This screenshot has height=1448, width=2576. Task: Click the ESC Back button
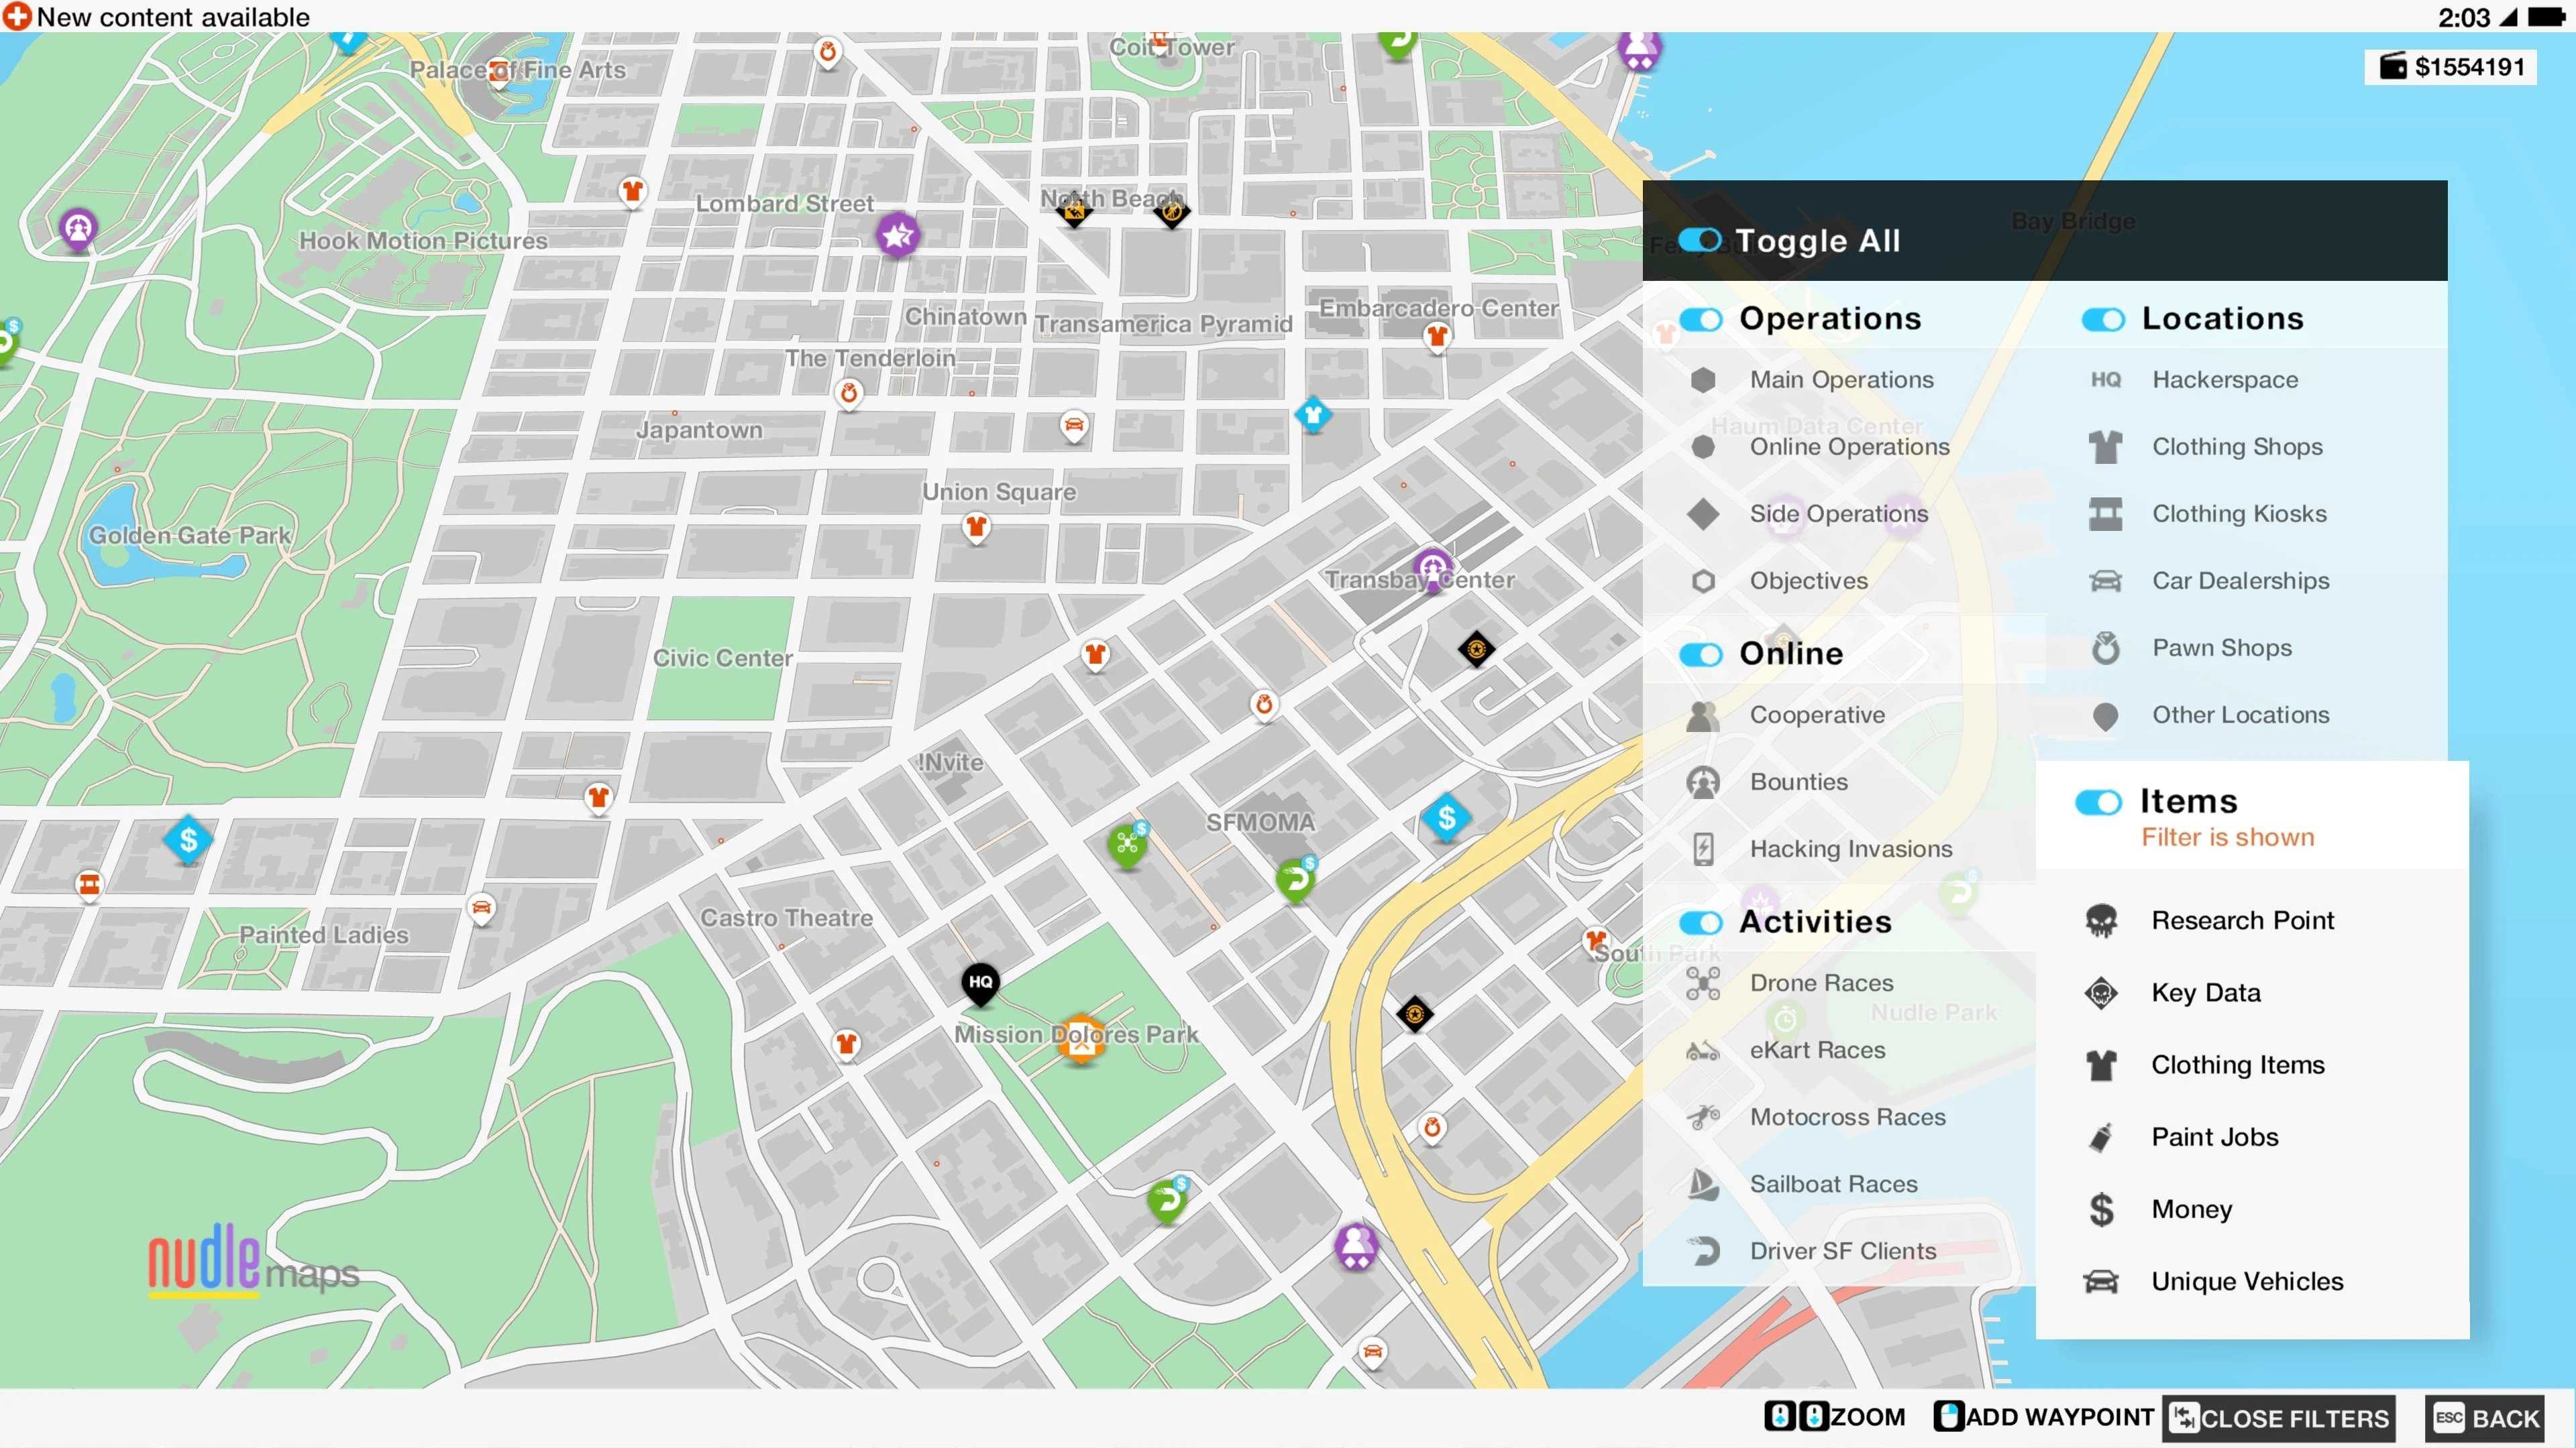pyautogui.click(x=2486, y=1418)
